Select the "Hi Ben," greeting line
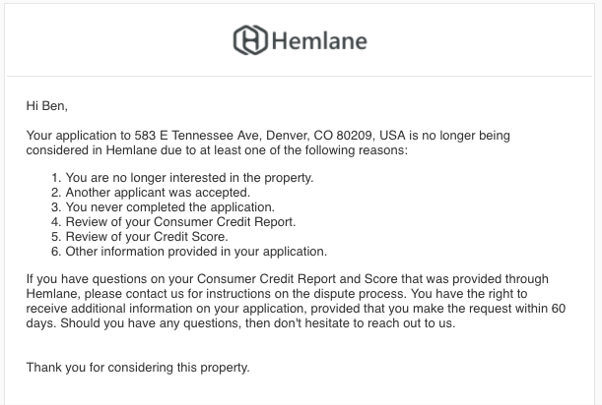This screenshot has width=602, height=405. tap(47, 106)
